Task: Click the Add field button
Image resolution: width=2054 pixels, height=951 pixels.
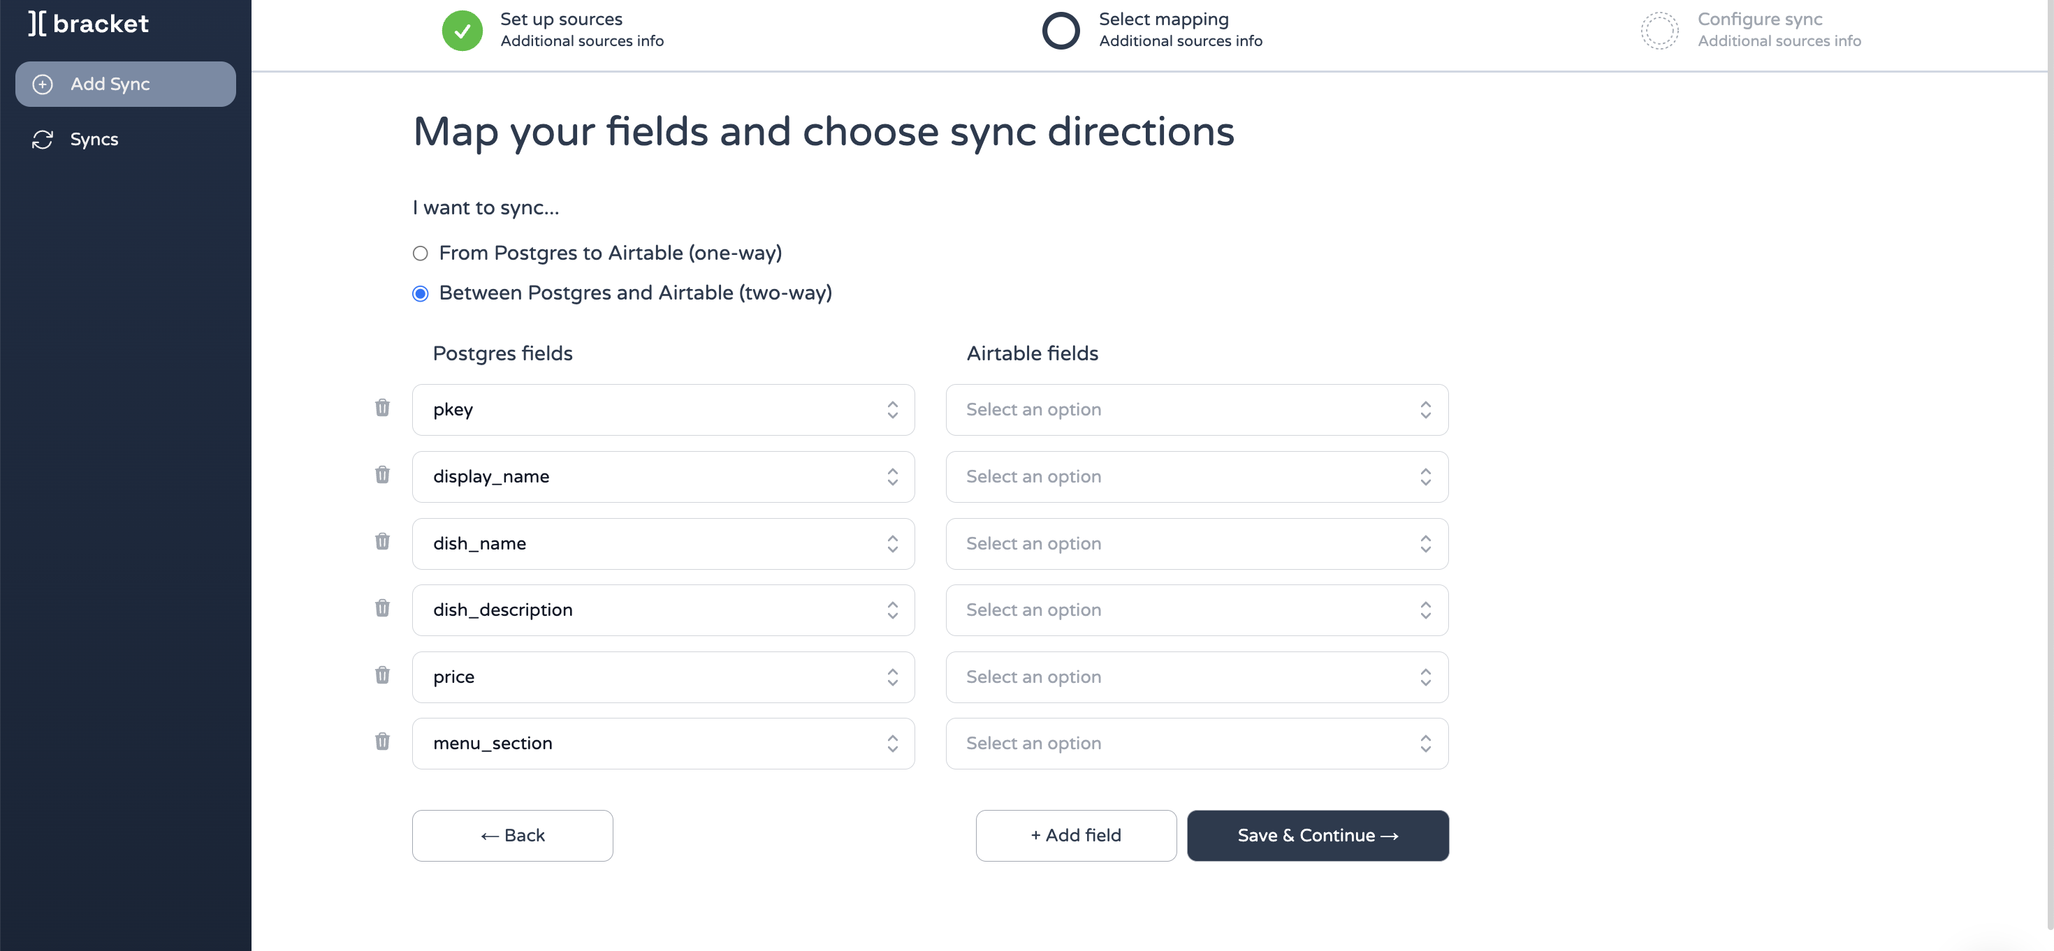Action: pos(1076,835)
